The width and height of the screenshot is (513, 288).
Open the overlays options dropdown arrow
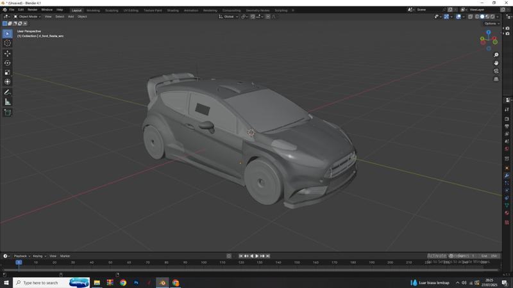[463, 17]
